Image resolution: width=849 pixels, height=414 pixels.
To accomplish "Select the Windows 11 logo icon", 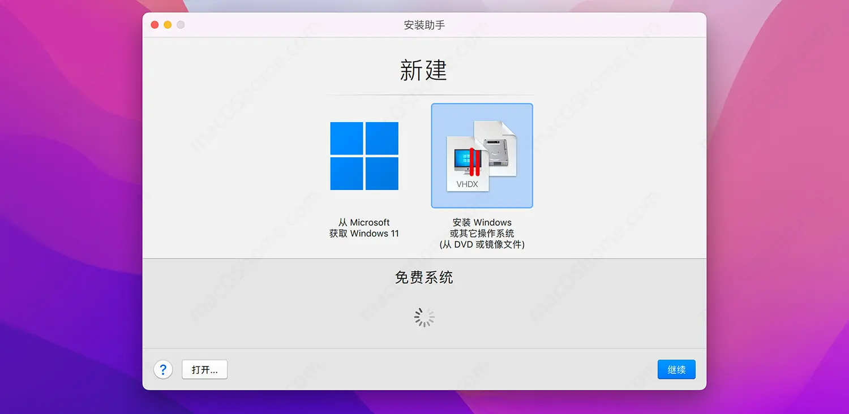I will pyautogui.click(x=365, y=156).
